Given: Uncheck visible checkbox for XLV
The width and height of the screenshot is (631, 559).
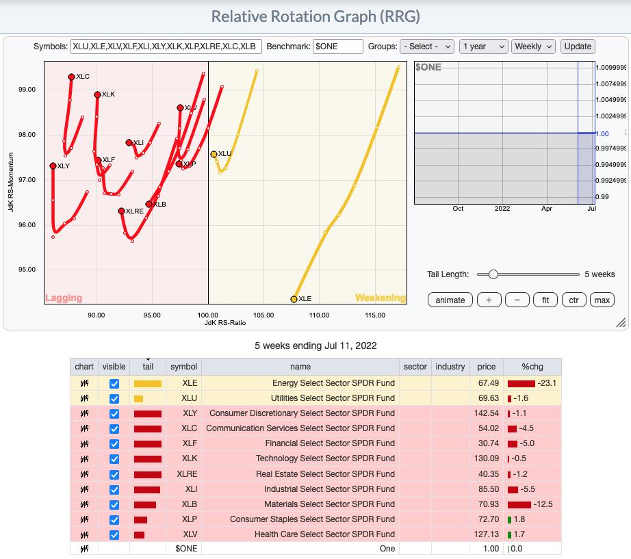Looking at the screenshot, I should (x=114, y=535).
